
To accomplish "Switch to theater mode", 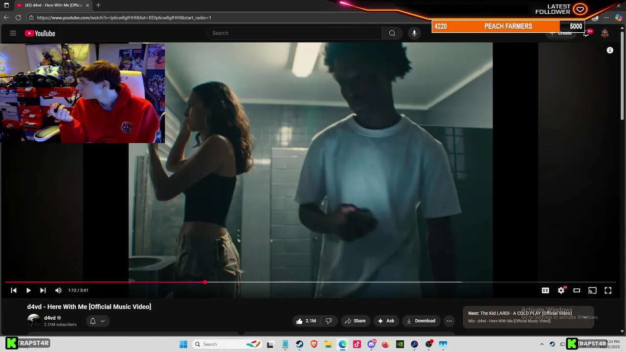I will pyautogui.click(x=577, y=290).
